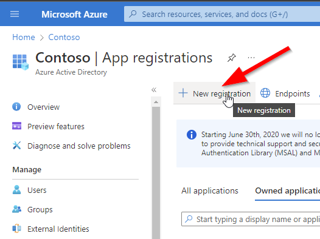Click the Starting June 30th, 2020 notice text
320x239 pixels.
[260, 144]
